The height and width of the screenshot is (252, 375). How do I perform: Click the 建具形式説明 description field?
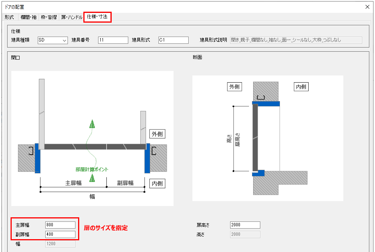coord(296,40)
